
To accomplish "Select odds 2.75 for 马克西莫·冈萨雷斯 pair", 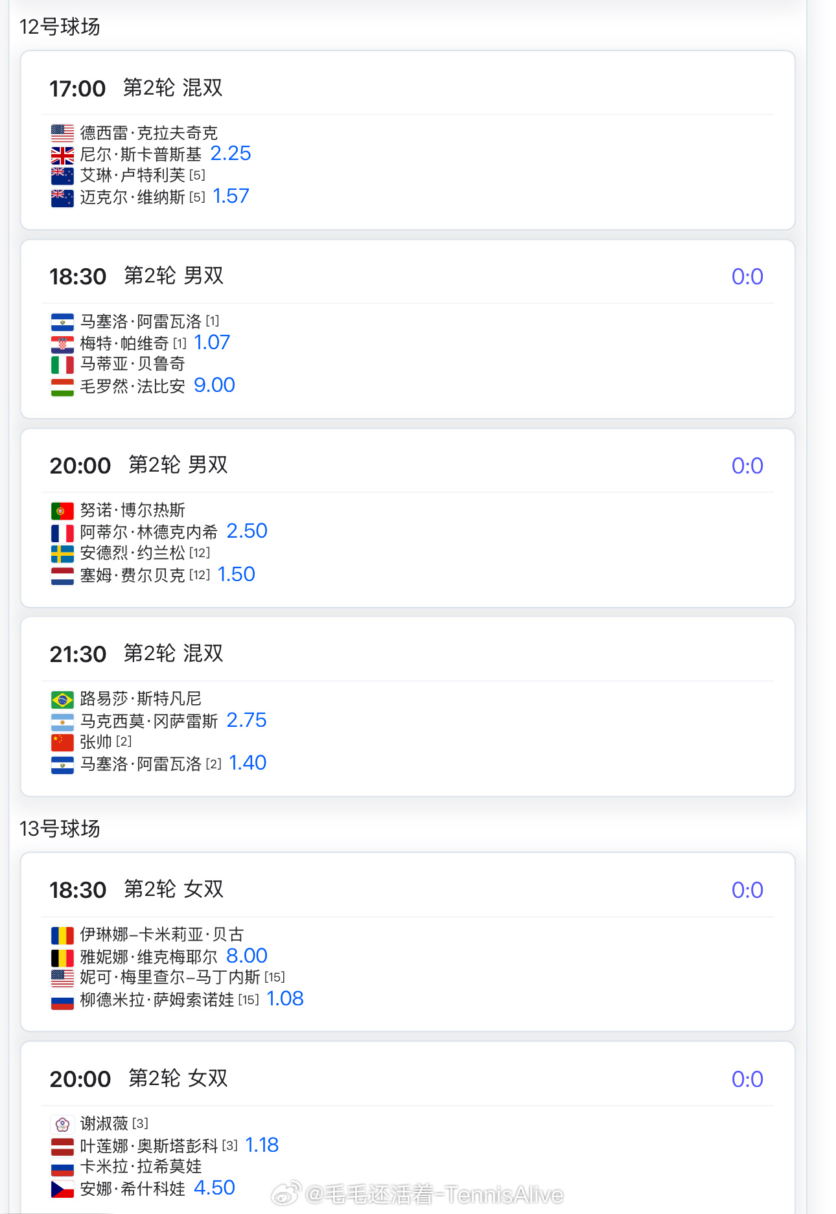I will point(246,720).
